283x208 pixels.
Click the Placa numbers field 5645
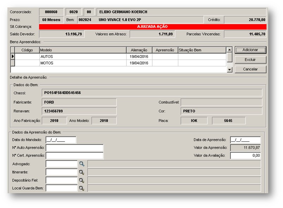tap(229, 121)
